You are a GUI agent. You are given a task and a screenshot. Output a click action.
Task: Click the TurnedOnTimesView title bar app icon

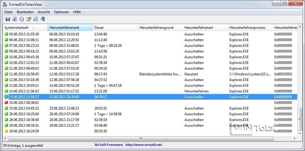(x=5, y=4)
